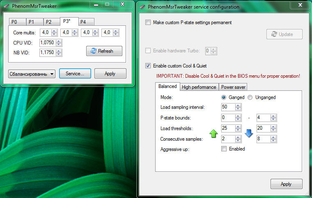The height and width of the screenshot is (198, 312).
Task: Increase the up load threshold of 25
Action: click(x=238, y=127)
